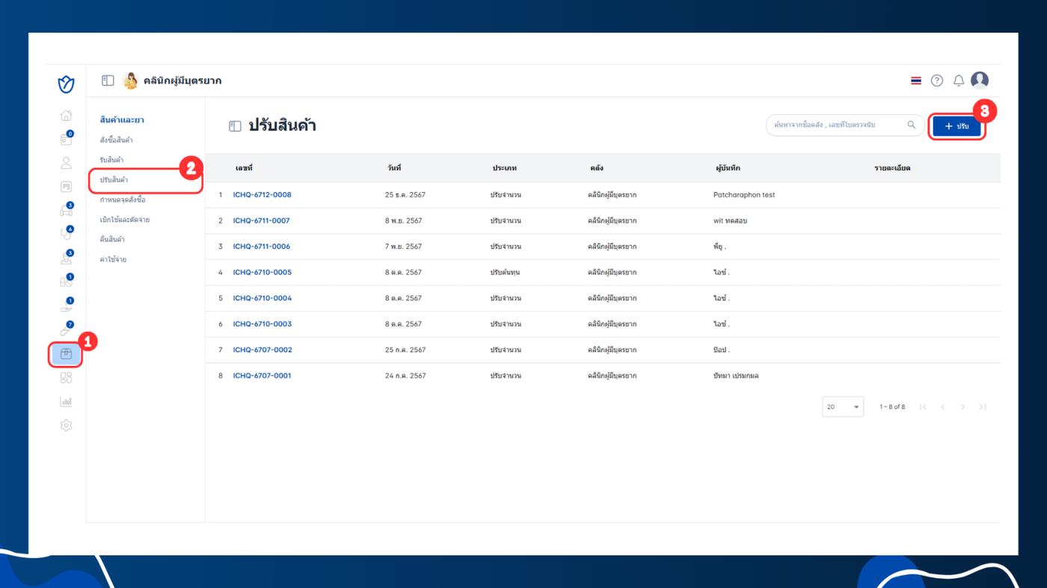Switch language using the Thai flag icon
This screenshot has width=1047, height=588.
916,81
